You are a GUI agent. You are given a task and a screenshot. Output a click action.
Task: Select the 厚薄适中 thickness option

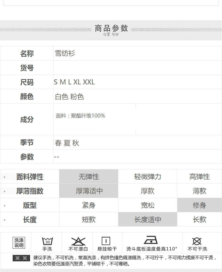[89, 191]
